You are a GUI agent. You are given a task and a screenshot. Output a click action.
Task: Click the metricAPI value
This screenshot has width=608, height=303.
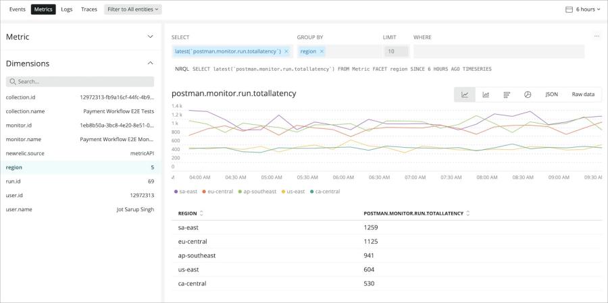point(142,153)
